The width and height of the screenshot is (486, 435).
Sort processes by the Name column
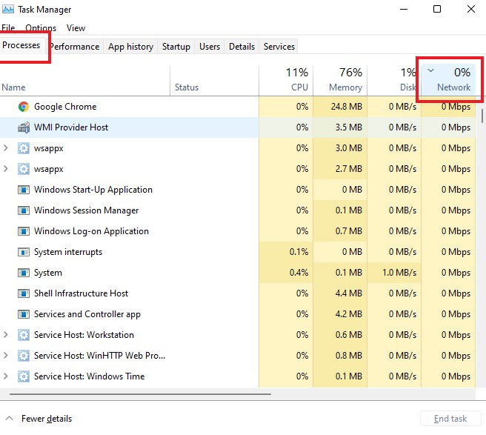click(84, 80)
